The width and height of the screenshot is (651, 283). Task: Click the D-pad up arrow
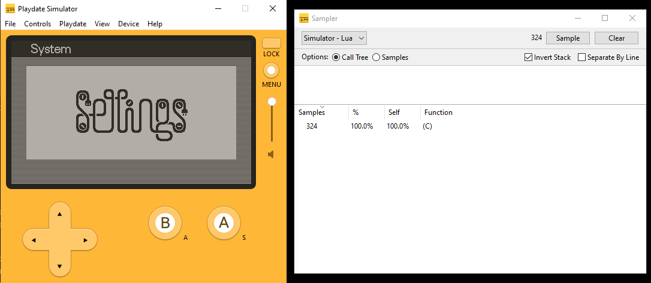click(59, 214)
